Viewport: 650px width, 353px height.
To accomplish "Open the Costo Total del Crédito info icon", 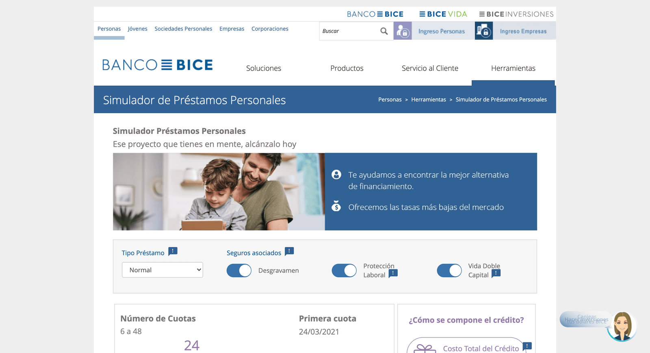I will [x=527, y=346].
